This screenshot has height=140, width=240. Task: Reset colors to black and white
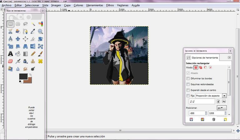[21, 82]
